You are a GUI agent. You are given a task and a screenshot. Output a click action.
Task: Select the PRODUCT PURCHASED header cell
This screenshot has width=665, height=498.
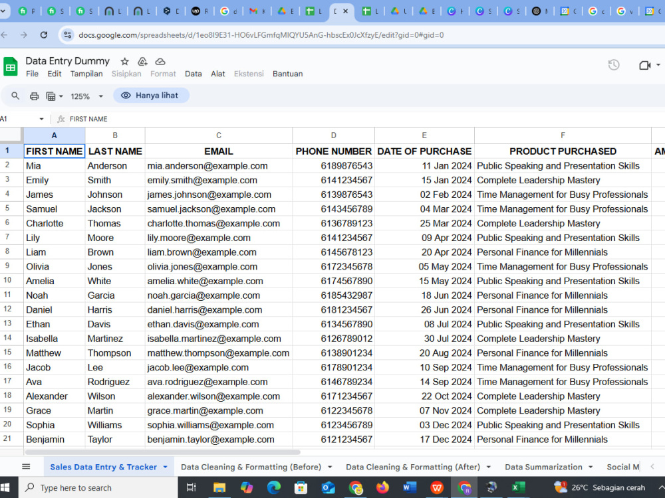click(563, 151)
